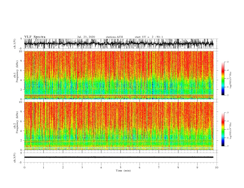The height and width of the screenshot is (188, 244).
Task: Click the ch.1 colorbar "log(PSD)(V²/Hz)" label
Action: (230, 80)
